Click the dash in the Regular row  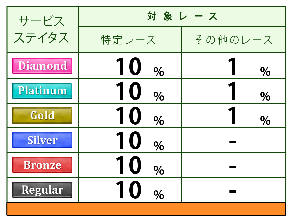[x=232, y=191]
